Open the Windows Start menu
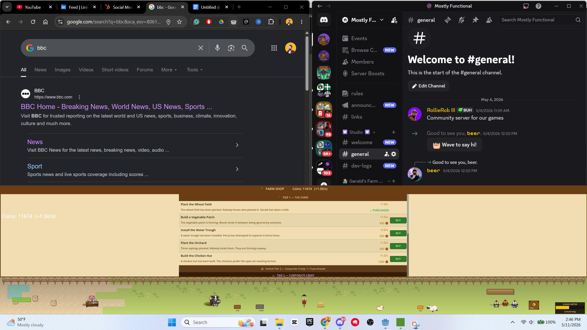 [x=172, y=322]
